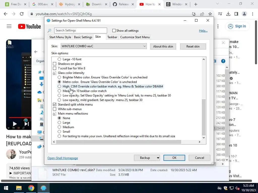Toggle Chrome side panel icon
The width and height of the screenshot is (258, 193).
(236, 14)
